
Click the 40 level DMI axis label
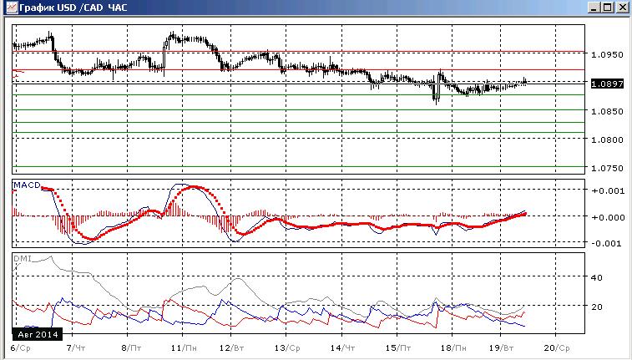click(x=597, y=277)
